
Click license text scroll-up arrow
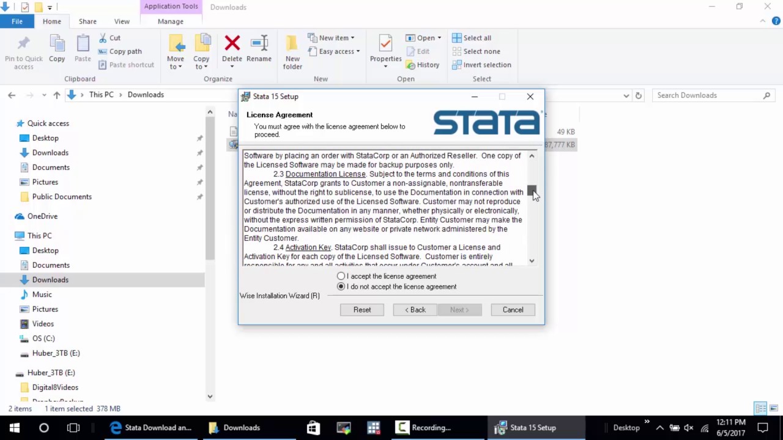pos(532,156)
